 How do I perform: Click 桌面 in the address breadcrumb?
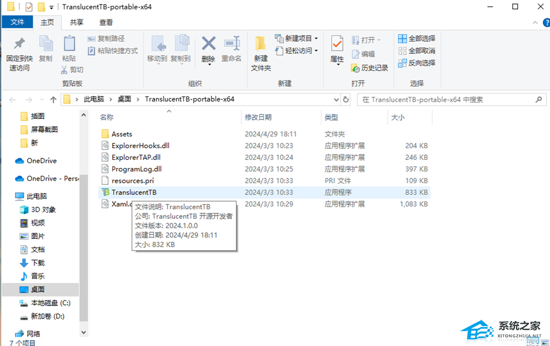pos(124,99)
